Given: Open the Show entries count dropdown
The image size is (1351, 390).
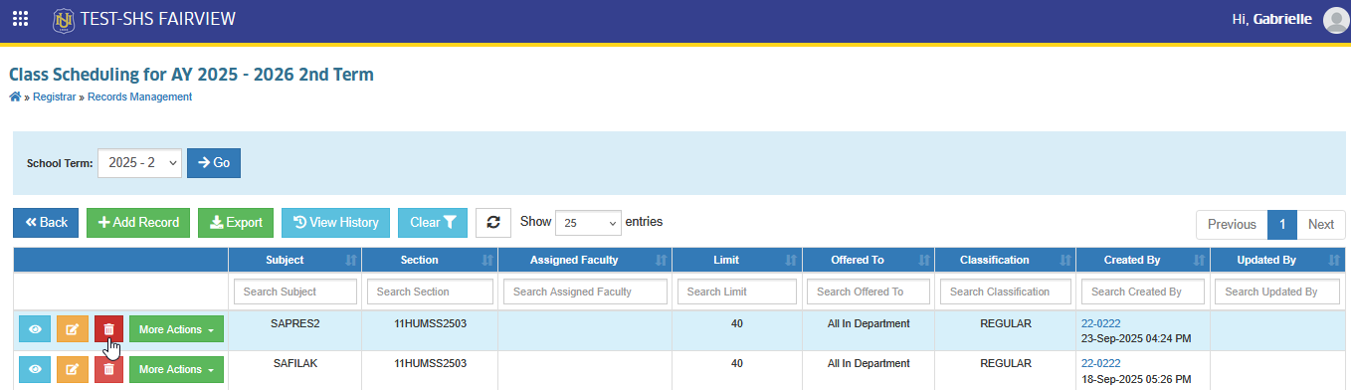Looking at the screenshot, I should point(588,223).
